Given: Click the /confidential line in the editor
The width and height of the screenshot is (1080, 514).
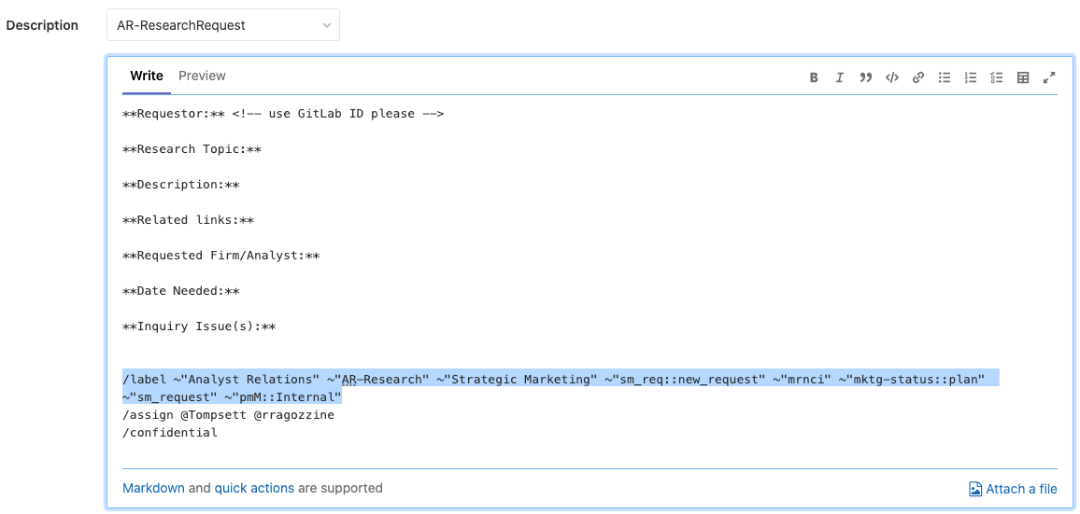Looking at the screenshot, I should (x=170, y=433).
